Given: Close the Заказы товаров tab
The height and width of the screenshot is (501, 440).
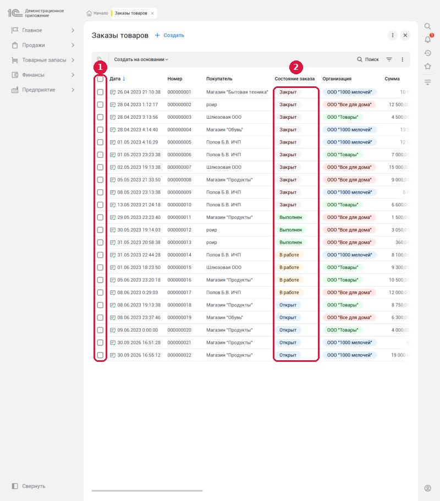Looking at the screenshot, I should tap(152, 13).
